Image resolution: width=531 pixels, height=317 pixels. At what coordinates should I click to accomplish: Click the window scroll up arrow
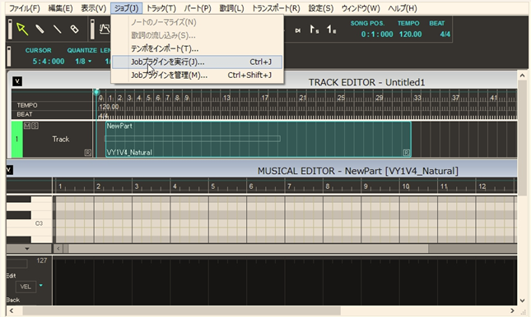point(522,76)
